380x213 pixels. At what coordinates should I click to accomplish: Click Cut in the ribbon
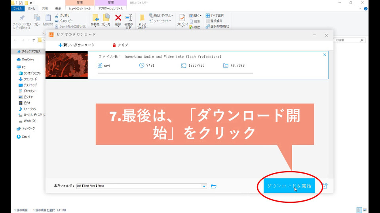point(62,15)
